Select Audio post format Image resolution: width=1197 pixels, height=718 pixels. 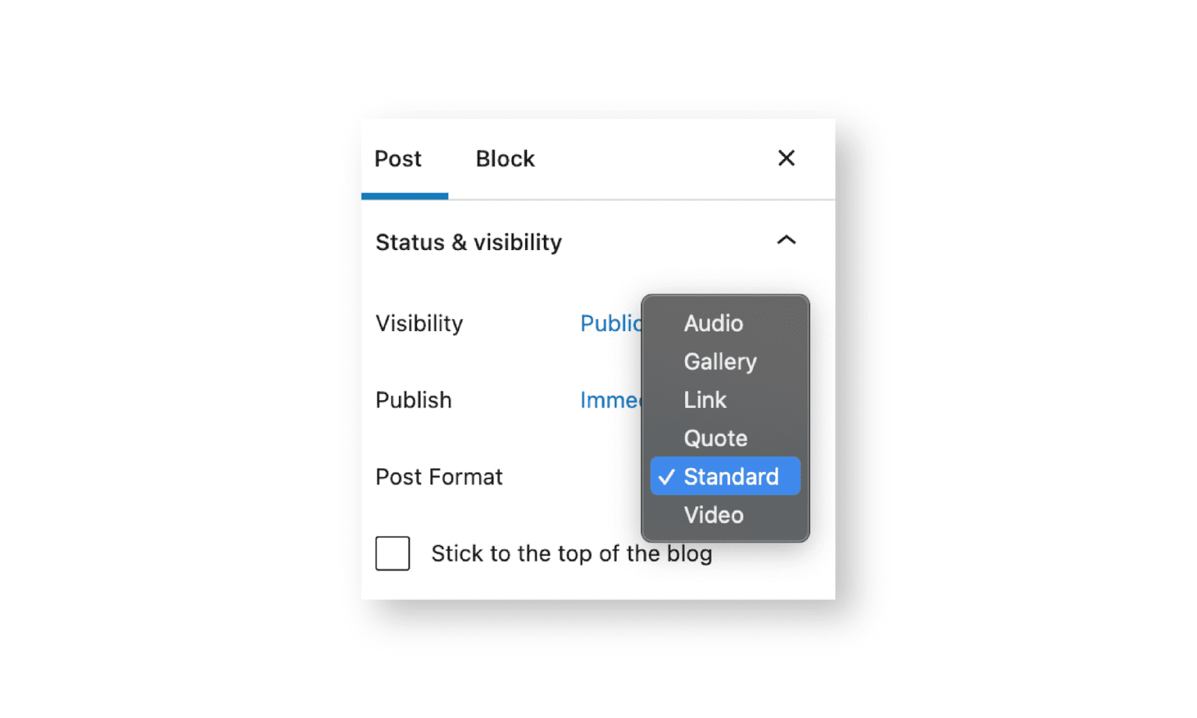coord(713,323)
